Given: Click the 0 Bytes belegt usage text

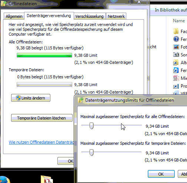Looking at the screenshot, I should click(50, 77).
